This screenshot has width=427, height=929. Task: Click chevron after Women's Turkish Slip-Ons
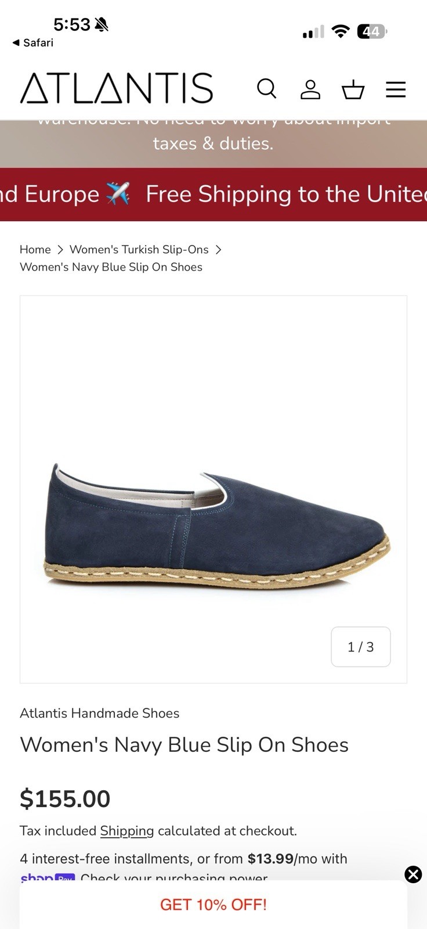click(218, 250)
